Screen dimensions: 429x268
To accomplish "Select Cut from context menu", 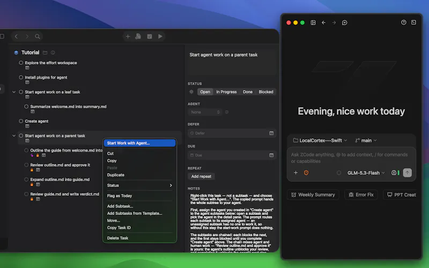I will [x=139, y=153].
